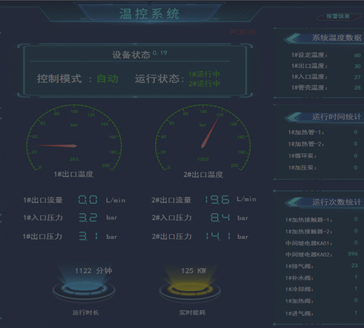Click the 1#入口压力 reading 3.2
The height and width of the screenshot is (328, 364).
tap(88, 217)
